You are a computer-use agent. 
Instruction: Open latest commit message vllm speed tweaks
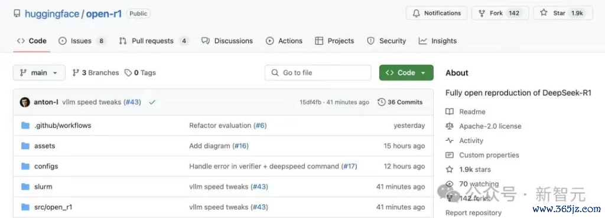92,103
